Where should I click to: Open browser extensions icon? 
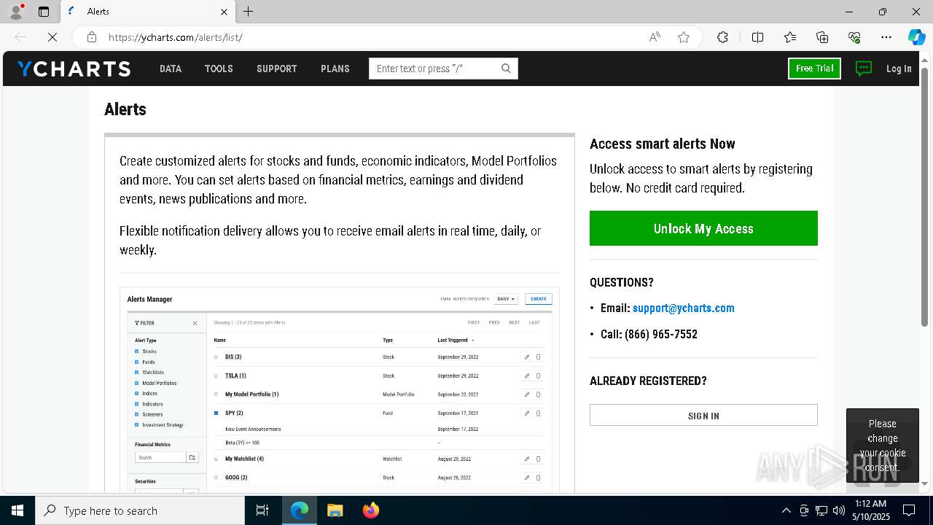point(722,37)
